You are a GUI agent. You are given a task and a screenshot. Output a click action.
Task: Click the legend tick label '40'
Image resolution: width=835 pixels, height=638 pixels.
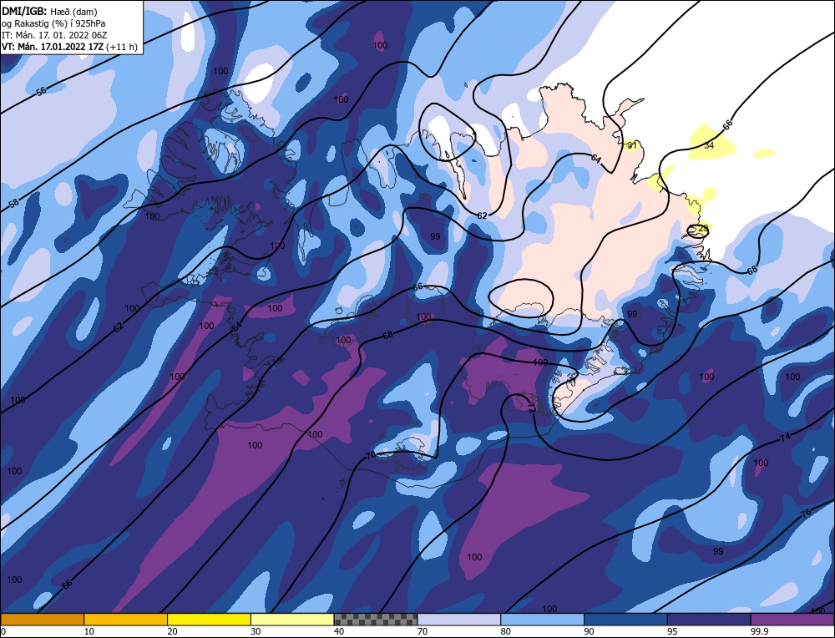click(x=339, y=631)
